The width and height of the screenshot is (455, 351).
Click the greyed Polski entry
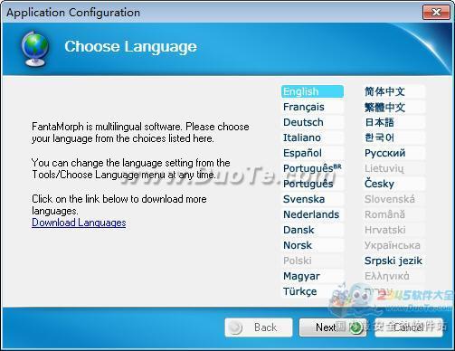(x=312, y=261)
